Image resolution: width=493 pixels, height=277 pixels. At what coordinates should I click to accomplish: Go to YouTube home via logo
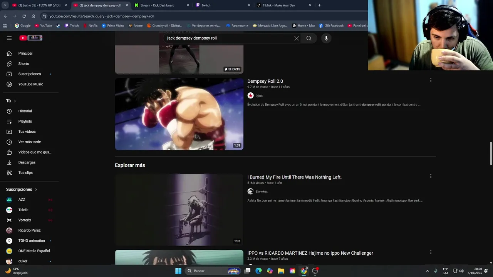click(x=31, y=38)
